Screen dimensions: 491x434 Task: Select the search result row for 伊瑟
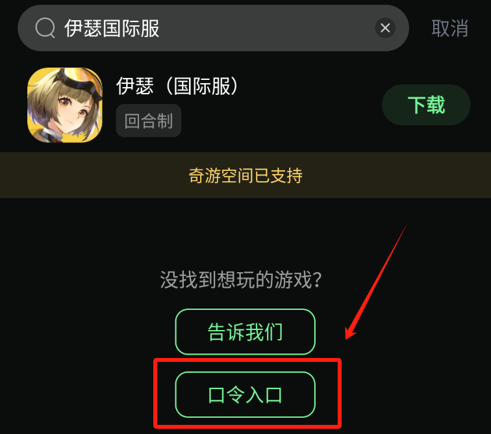point(245,105)
